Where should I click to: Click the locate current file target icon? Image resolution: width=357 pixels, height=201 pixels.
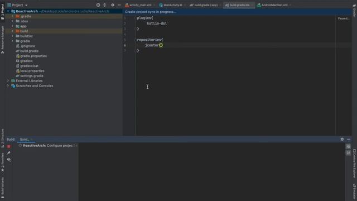pyautogui.click(x=98, y=5)
